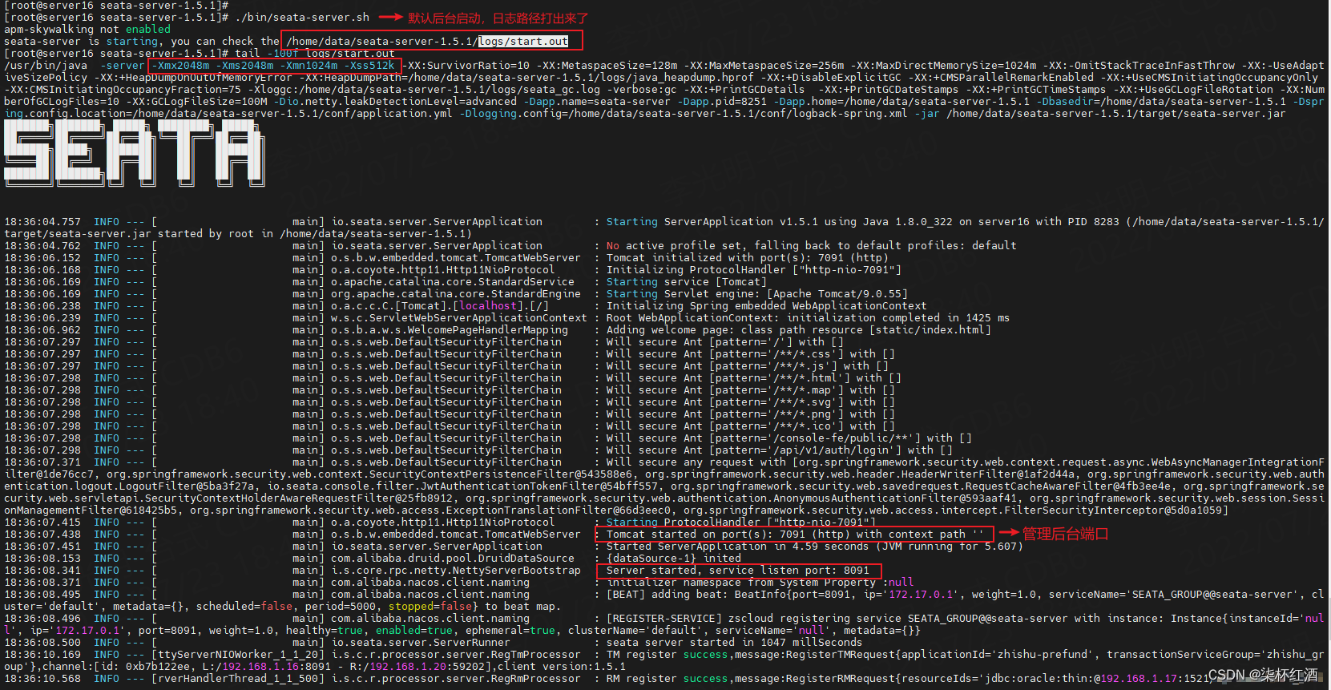This screenshot has height=690, width=1331.
Task: Click the 18:36:08.341 timestamp
Action: click(42, 570)
